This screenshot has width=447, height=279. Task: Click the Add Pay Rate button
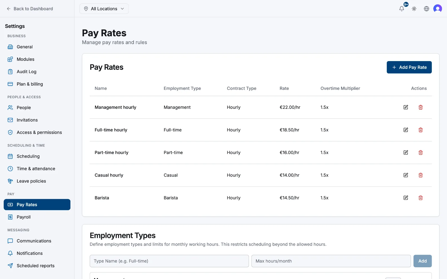coord(409,67)
